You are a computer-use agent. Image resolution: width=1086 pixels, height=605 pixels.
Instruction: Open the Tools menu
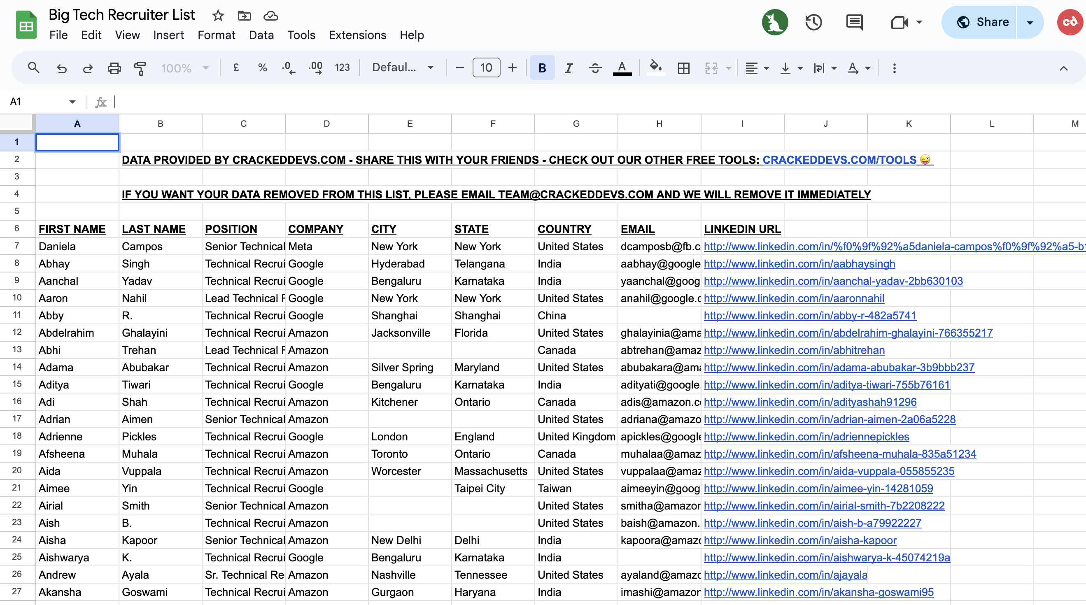(301, 35)
